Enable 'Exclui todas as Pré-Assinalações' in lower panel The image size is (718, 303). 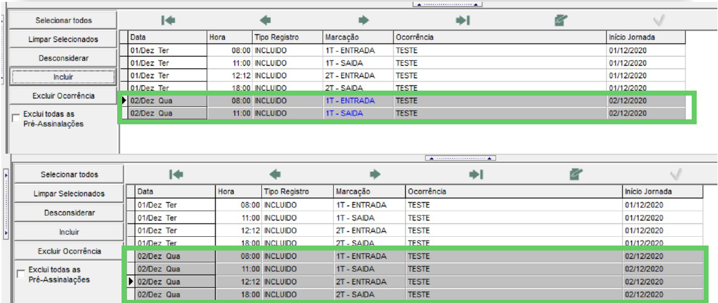pos(21,274)
